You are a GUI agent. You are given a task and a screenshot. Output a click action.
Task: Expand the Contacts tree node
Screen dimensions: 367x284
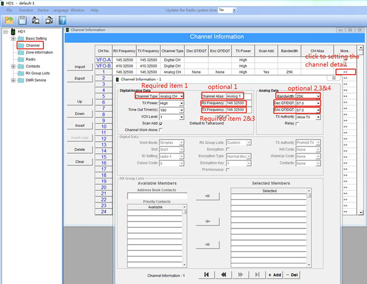tap(14, 67)
